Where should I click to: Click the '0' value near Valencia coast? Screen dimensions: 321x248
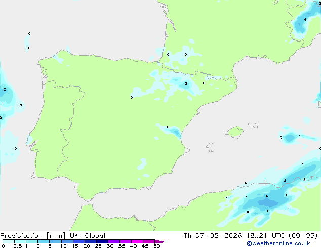pyautogui.click(x=168, y=127)
